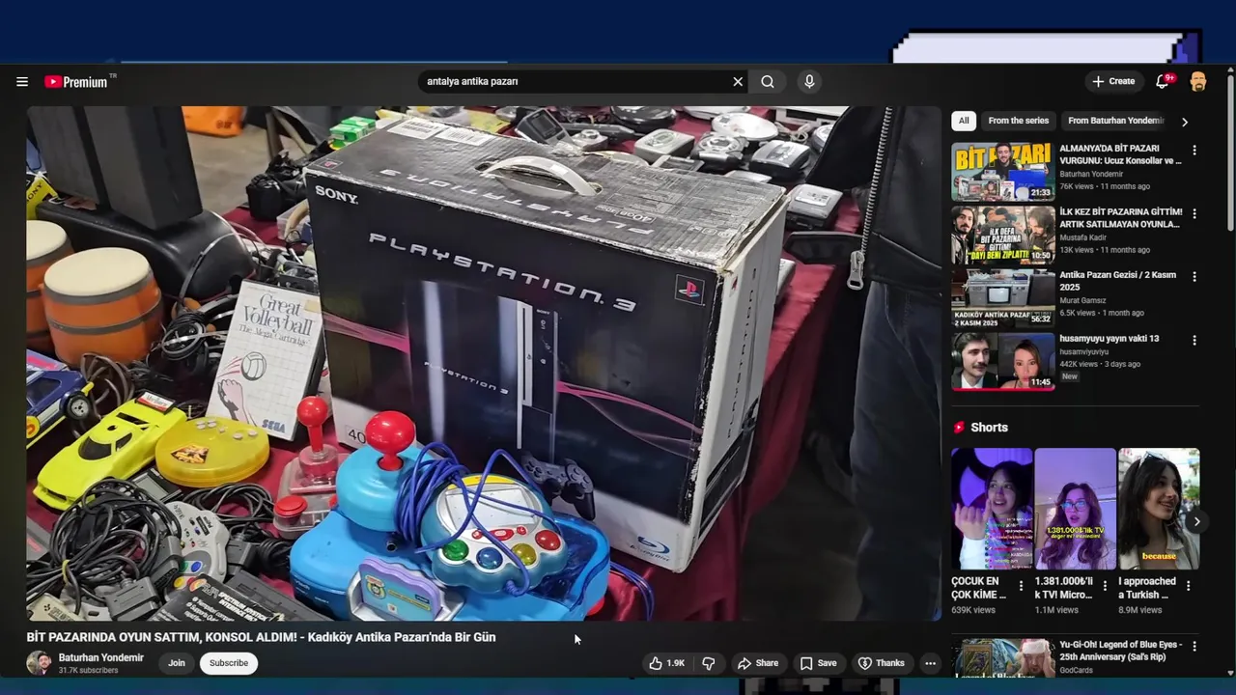Open options for 1.381.000₺'li short

[x=1105, y=586]
